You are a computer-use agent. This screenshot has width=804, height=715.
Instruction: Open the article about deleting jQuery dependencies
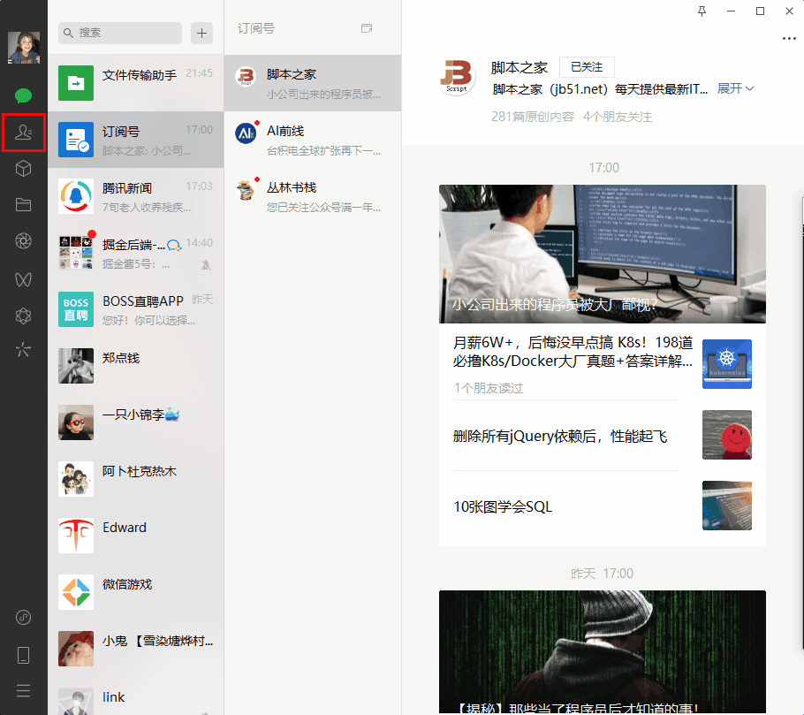[x=559, y=435]
